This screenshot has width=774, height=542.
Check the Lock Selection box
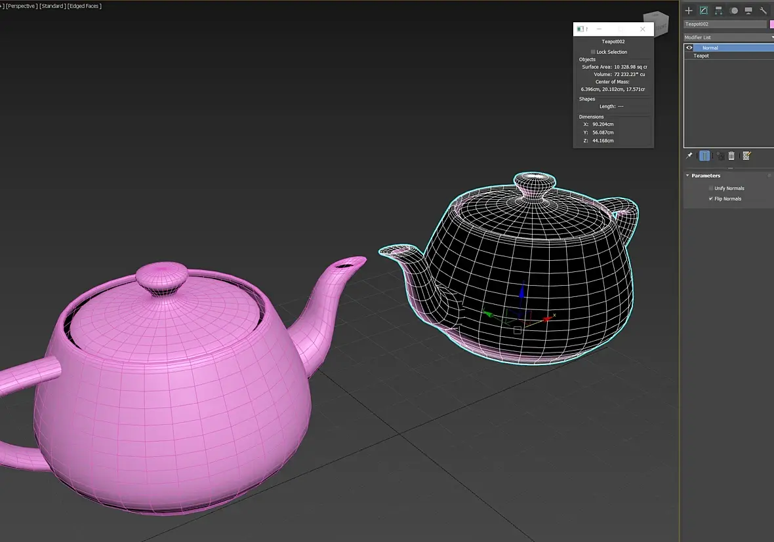(x=593, y=52)
